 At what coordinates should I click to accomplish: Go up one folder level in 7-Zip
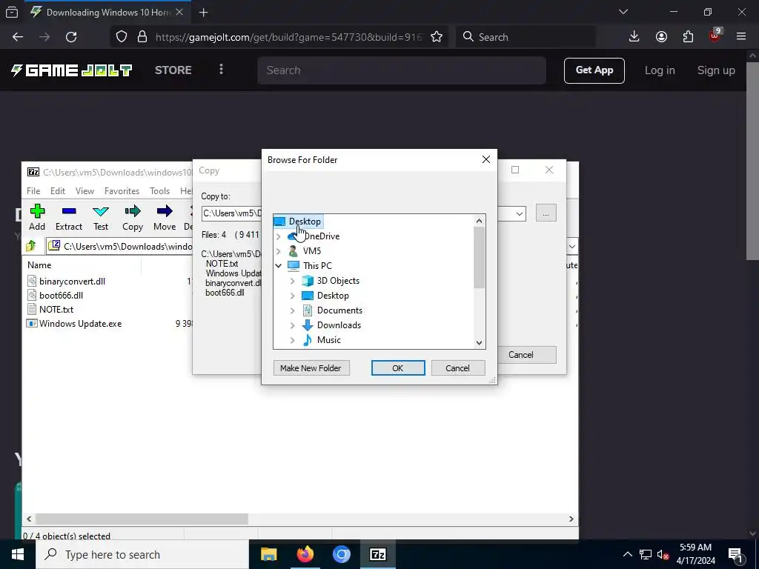31,246
